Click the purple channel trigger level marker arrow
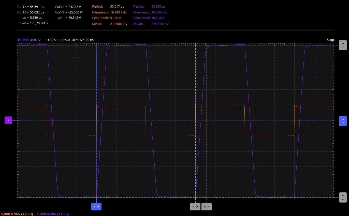Screen dimensions: 349x216 tap(8, 120)
